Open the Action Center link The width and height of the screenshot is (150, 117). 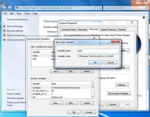coord(14,94)
